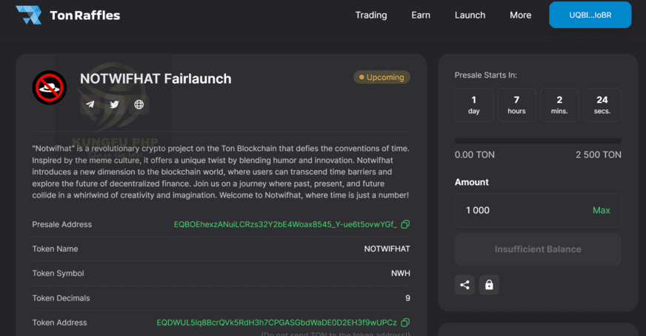Click the countdown box showing 24 secs.

(x=602, y=104)
